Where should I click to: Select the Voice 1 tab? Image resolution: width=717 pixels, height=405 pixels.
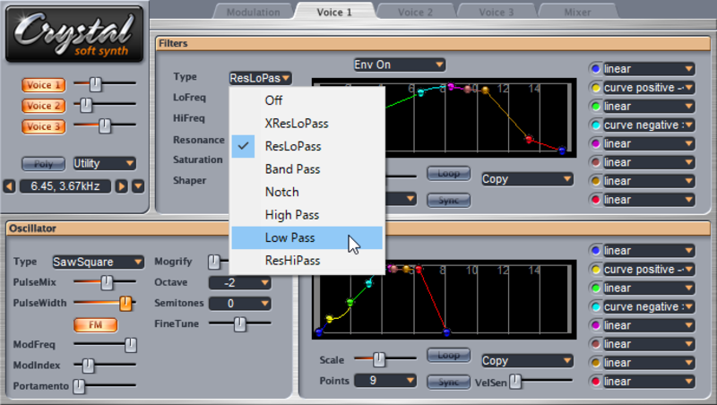(x=334, y=12)
